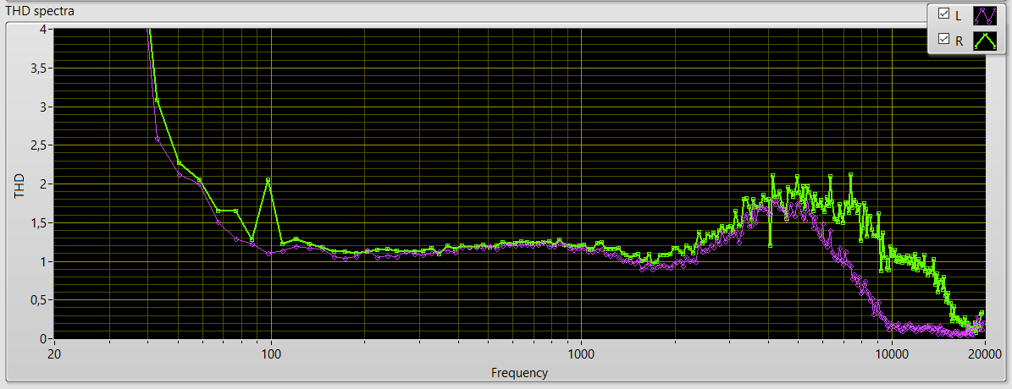Edit the Y-axis maximum value 4
This screenshot has height=389, width=1012.
[x=42, y=29]
